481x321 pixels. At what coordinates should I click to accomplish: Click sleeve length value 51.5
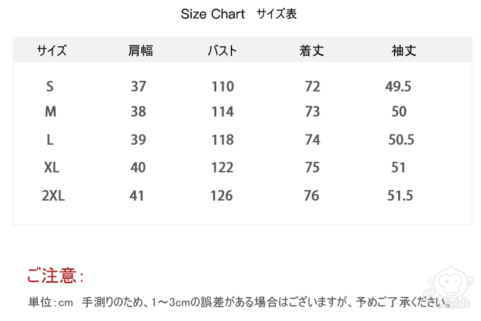point(400,196)
